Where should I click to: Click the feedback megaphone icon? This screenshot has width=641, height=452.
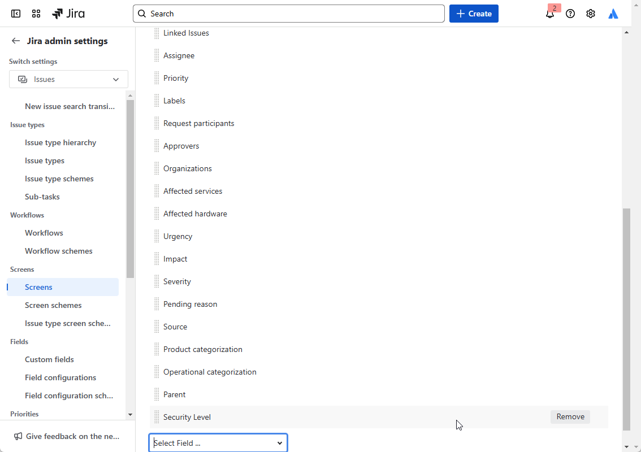coord(18,436)
